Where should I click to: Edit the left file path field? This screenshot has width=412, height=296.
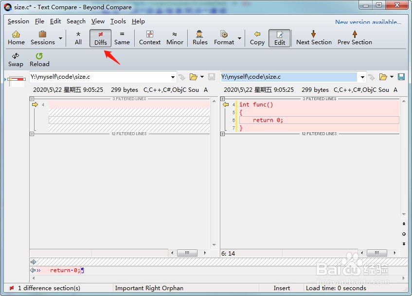[x=100, y=77]
